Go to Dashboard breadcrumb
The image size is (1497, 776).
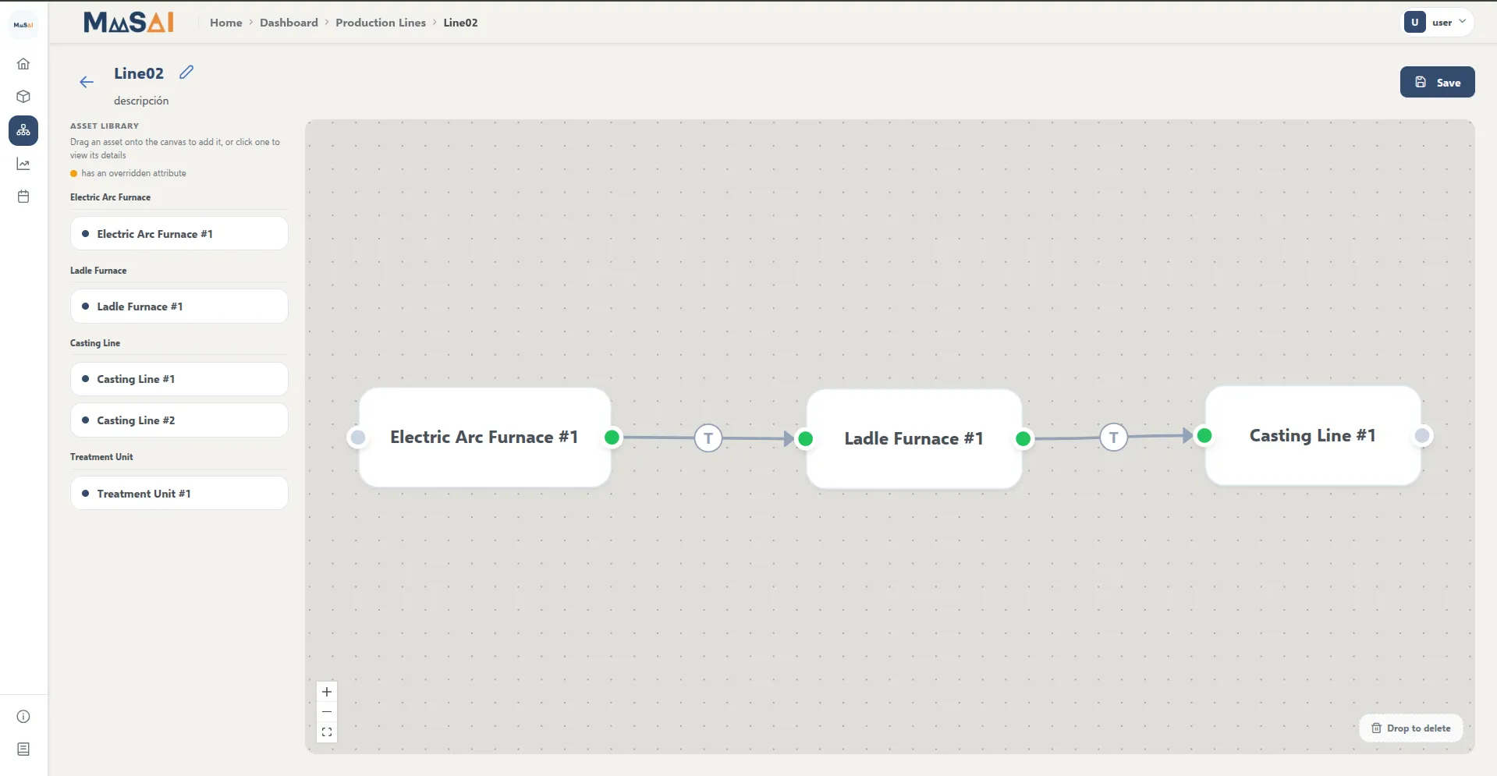(x=289, y=23)
